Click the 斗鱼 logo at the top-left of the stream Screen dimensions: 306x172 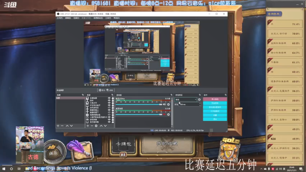[x=10, y=5]
